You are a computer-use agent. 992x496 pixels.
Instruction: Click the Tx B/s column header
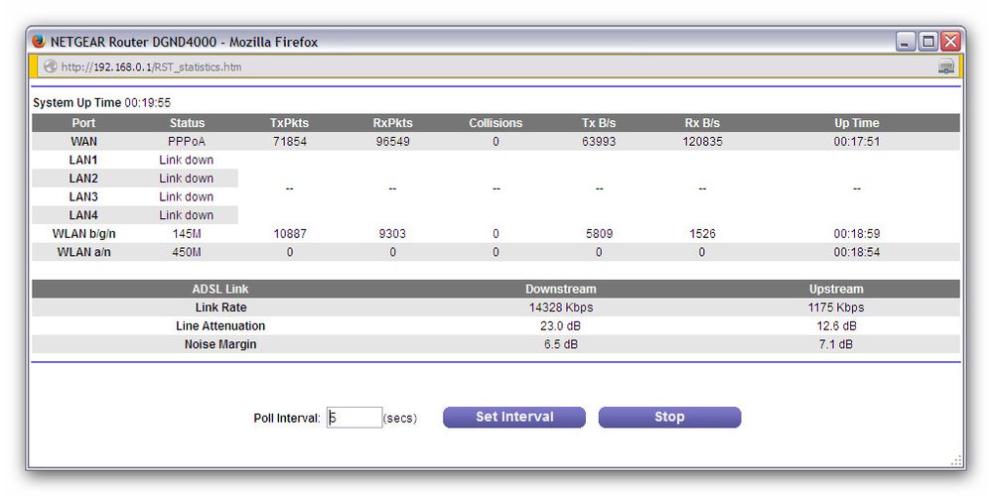click(x=599, y=123)
